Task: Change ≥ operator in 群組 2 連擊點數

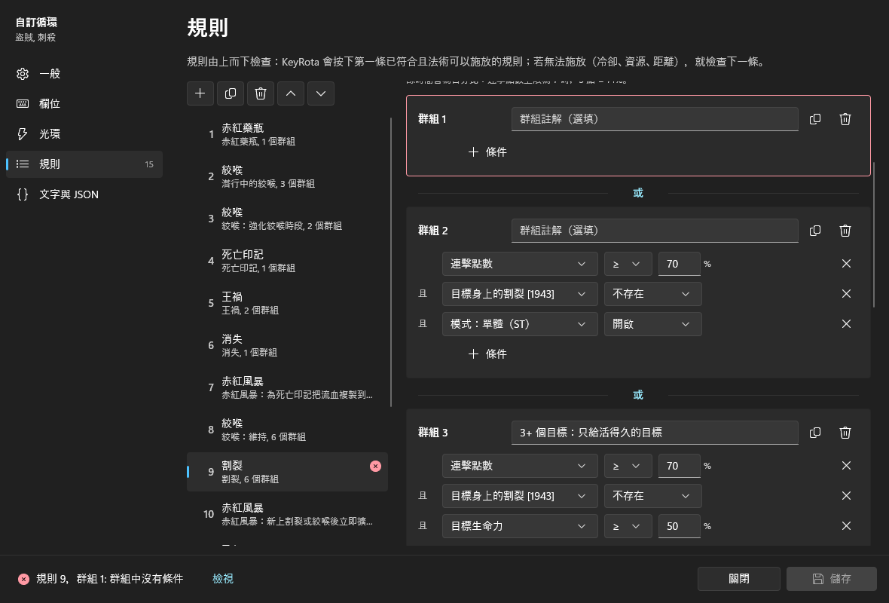Action: click(x=628, y=264)
